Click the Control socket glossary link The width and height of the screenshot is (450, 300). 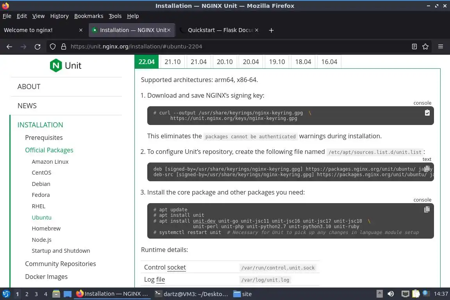177,267
